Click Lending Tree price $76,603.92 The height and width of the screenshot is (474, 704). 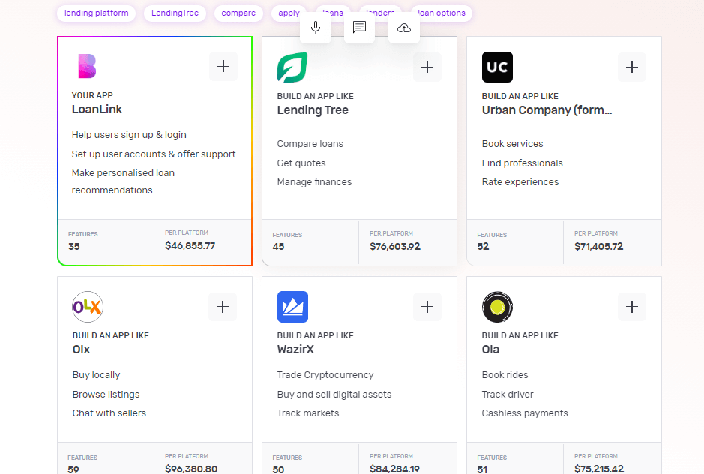pos(395,246)
